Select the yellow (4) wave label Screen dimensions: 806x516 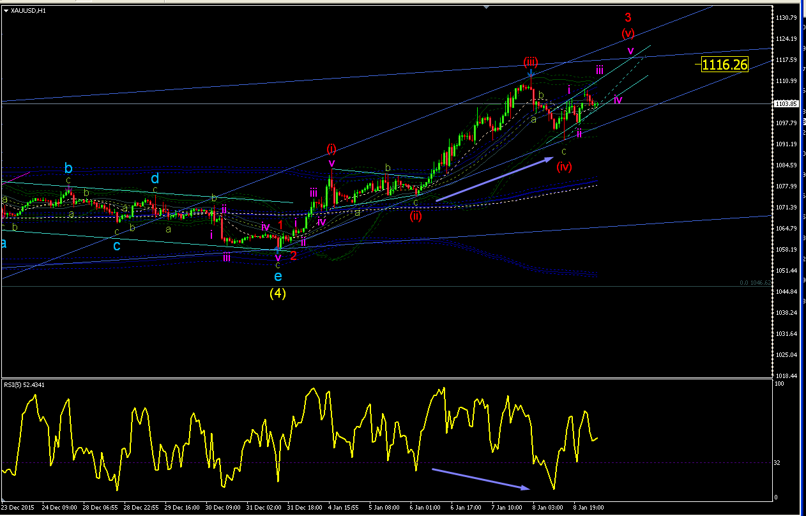277,294
